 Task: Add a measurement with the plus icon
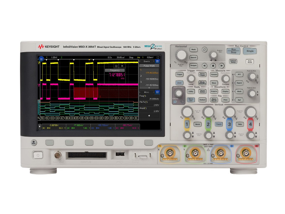tap(149, 116)
